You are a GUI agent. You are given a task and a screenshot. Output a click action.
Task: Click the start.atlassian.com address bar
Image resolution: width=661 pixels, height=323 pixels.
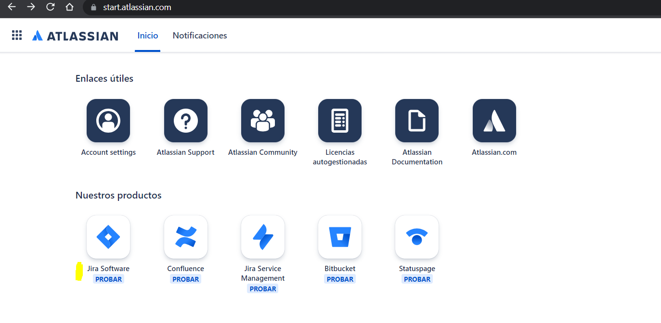[371, 8]
